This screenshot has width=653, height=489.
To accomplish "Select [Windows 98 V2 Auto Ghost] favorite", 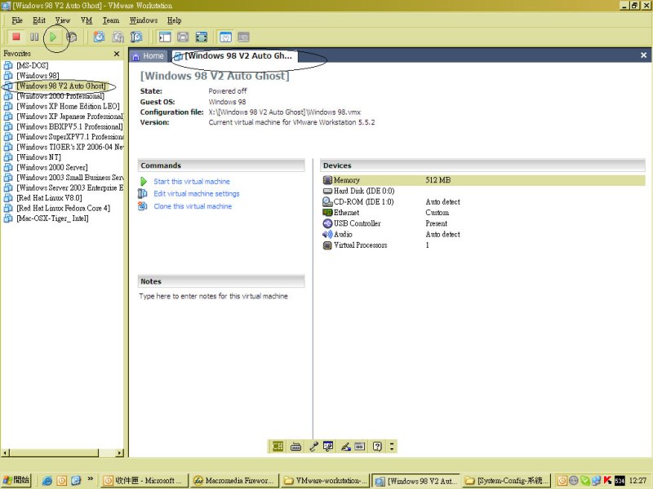I will [61, 86].
